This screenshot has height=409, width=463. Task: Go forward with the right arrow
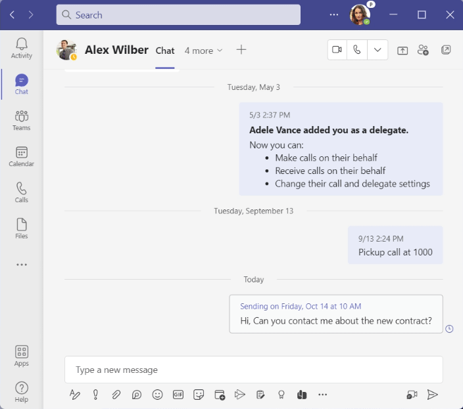(x=31, y=14)
